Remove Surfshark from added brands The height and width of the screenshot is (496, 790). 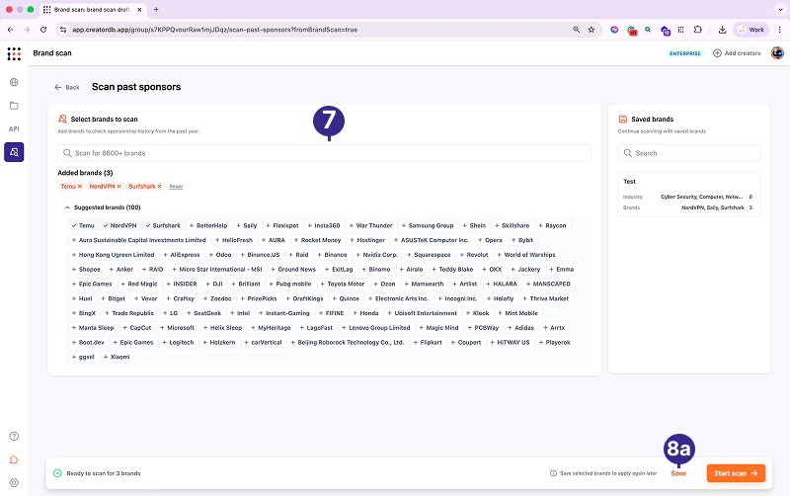point(159,187)
